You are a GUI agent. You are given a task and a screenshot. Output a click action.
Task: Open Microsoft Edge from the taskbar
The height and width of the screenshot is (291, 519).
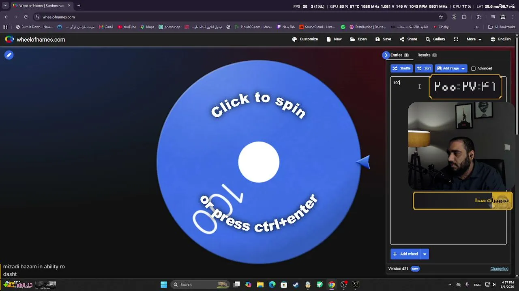pyautogui.click(x=272, y=285)
